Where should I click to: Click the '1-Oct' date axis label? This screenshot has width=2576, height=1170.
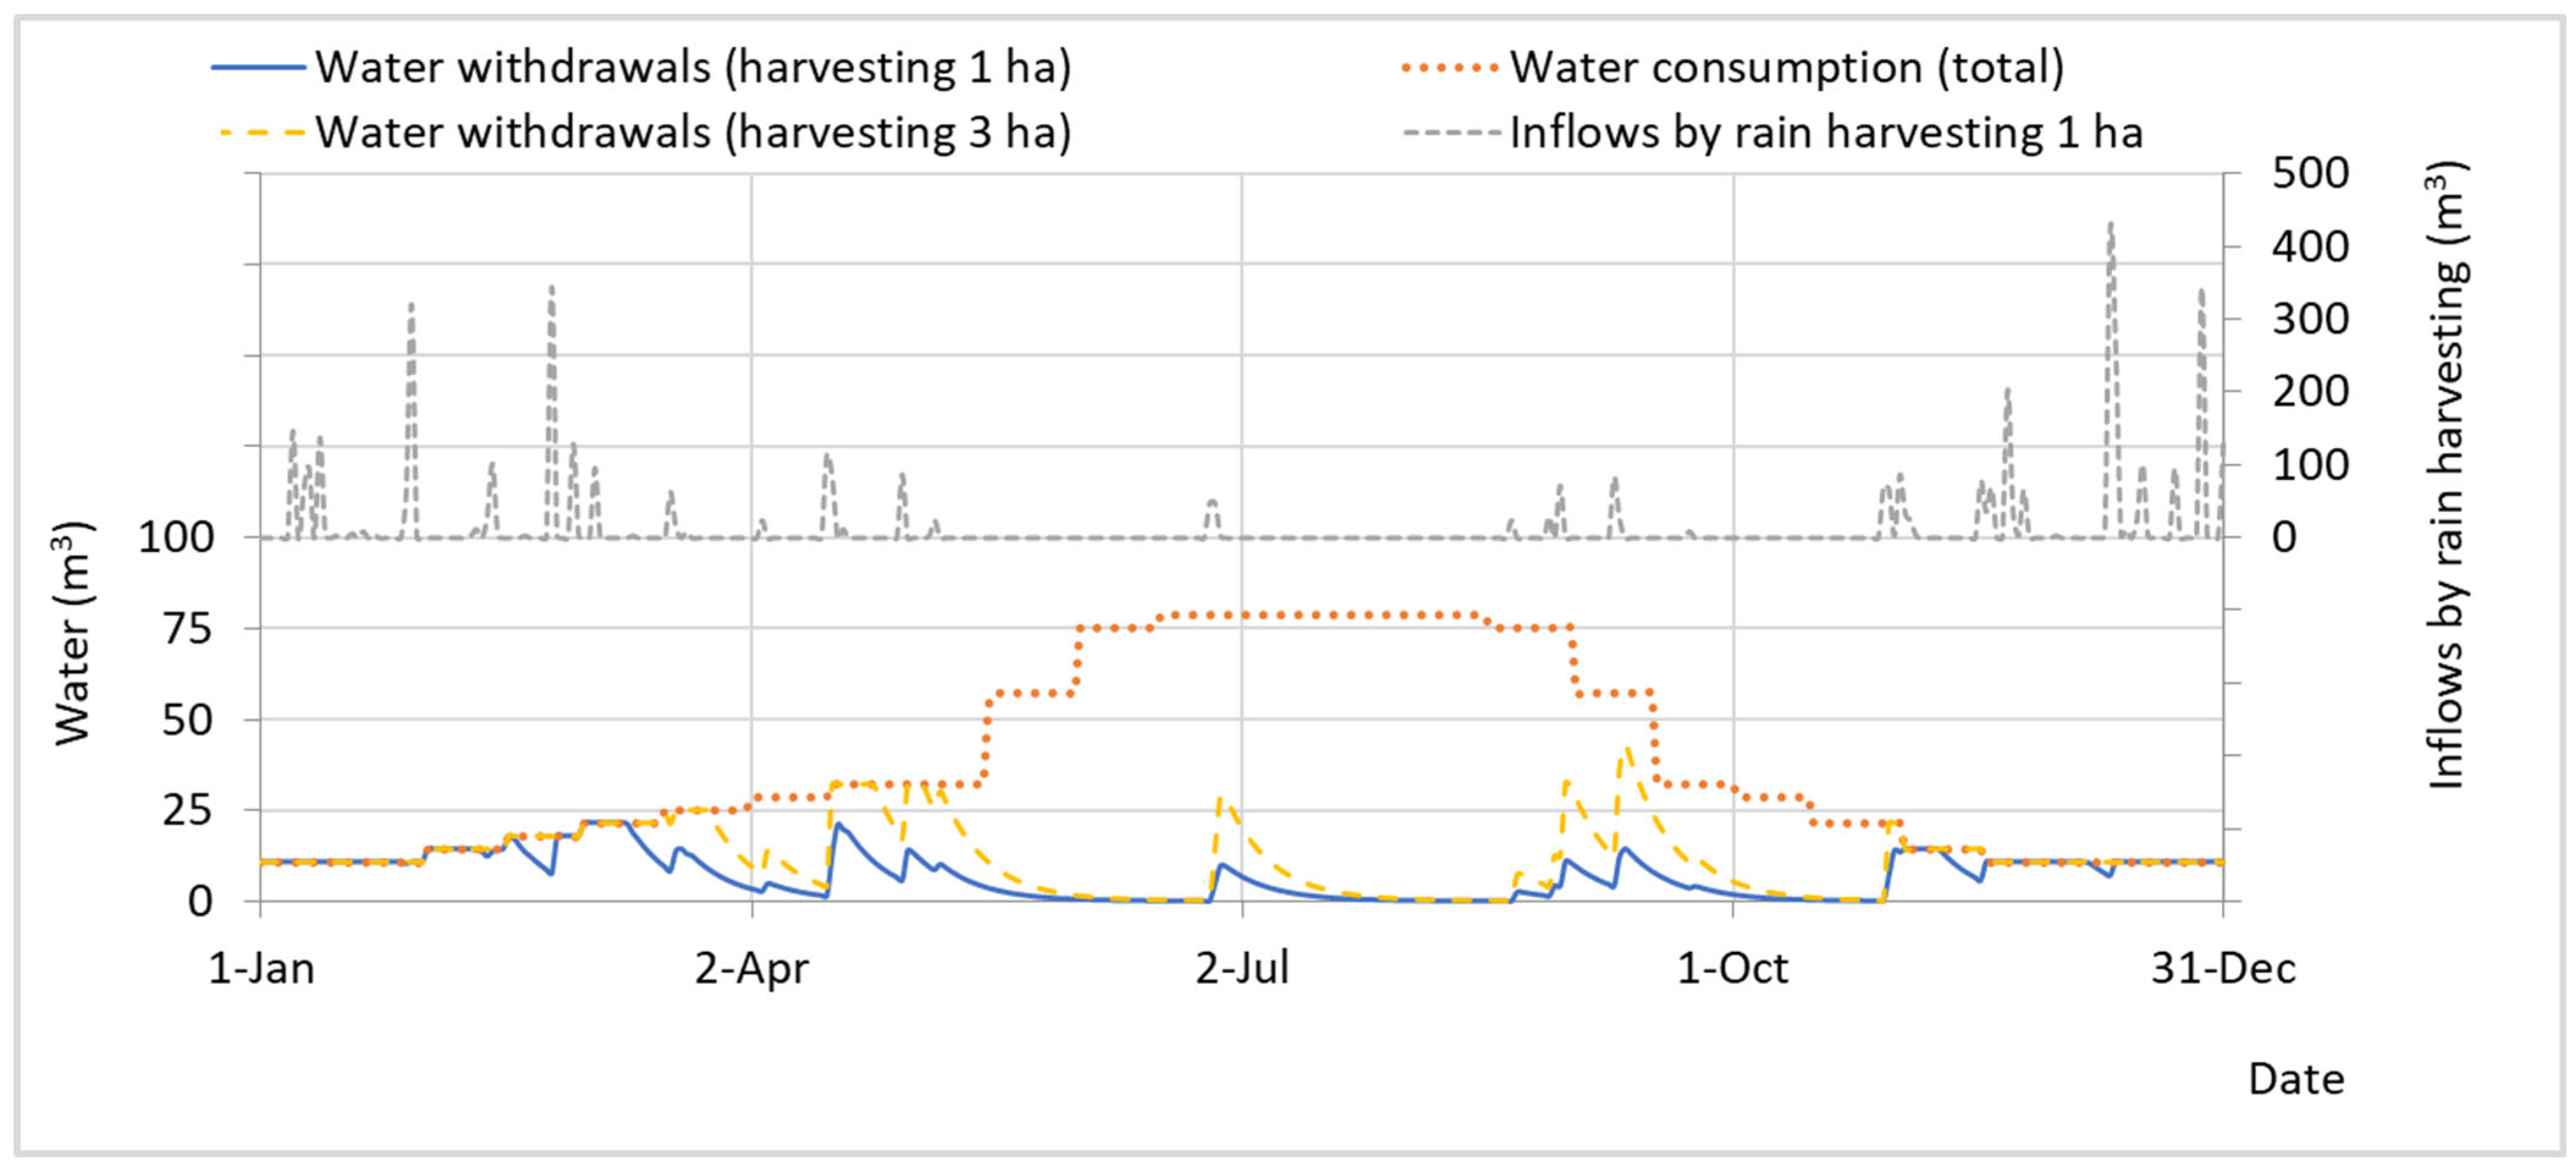tap(1732, 968)
